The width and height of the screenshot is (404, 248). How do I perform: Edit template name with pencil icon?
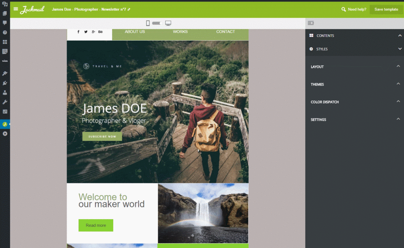point(129,9)
